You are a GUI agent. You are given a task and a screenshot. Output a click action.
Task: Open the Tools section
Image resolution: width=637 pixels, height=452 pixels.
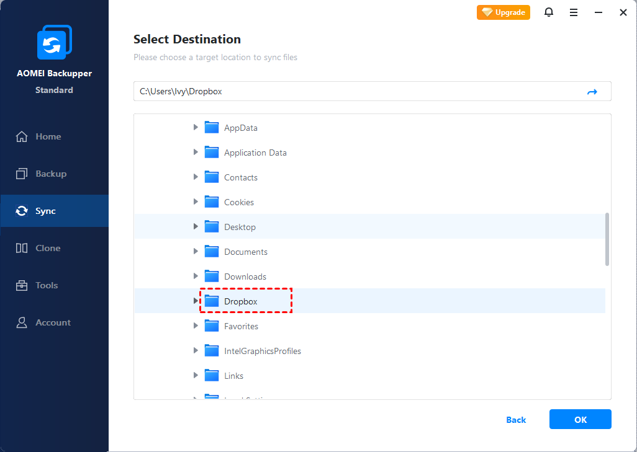click(x=47, y=285)
